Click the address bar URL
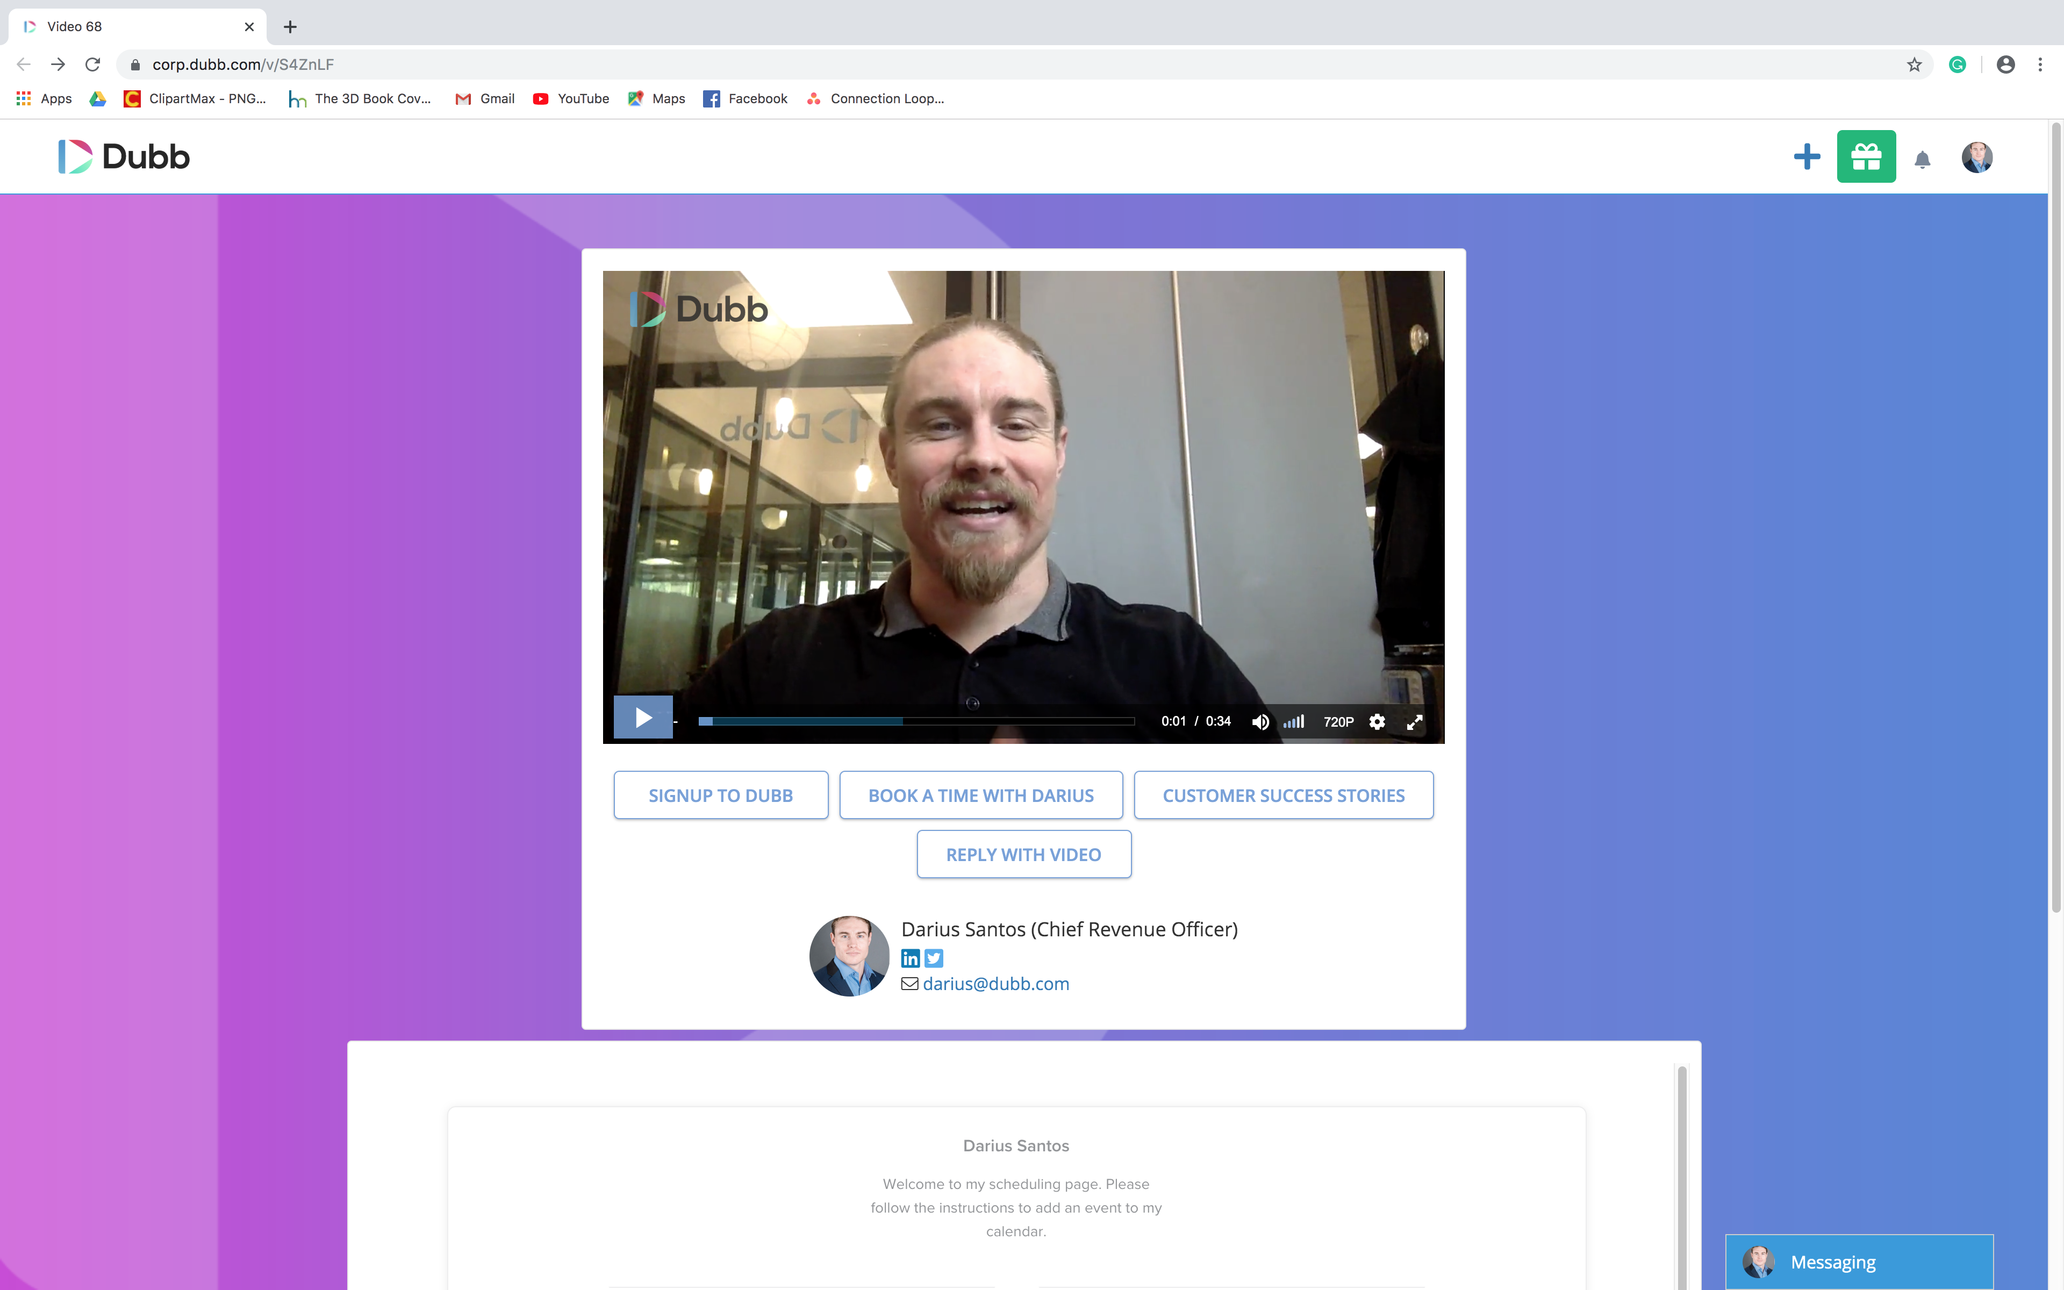Image resolution: width=2064 pixels, height=1290 pixels. click(x=243, y=64)
